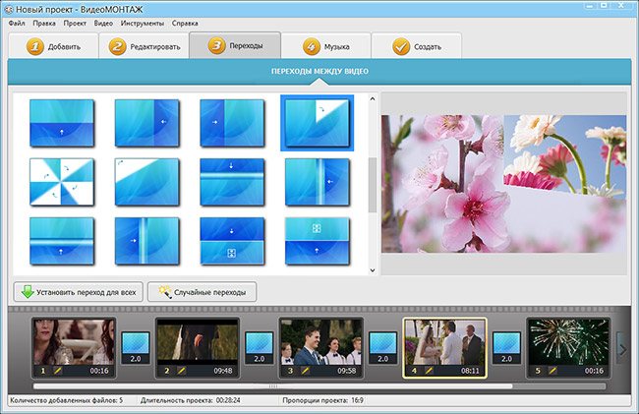Go to the Редактировать tab
639x414 pixels.
point(144,46)
